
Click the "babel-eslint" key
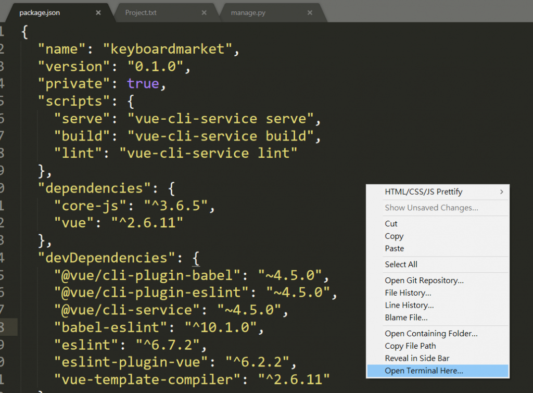pyautogui.click(x=110, y=327)
